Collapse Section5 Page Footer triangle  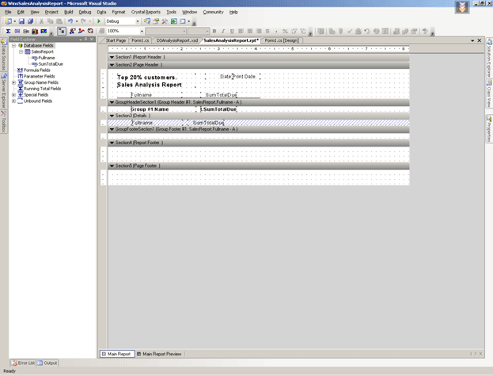point(112,165)
